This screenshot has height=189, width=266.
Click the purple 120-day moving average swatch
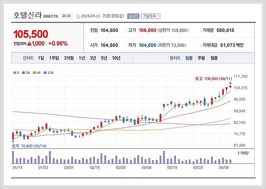(45, 73)
